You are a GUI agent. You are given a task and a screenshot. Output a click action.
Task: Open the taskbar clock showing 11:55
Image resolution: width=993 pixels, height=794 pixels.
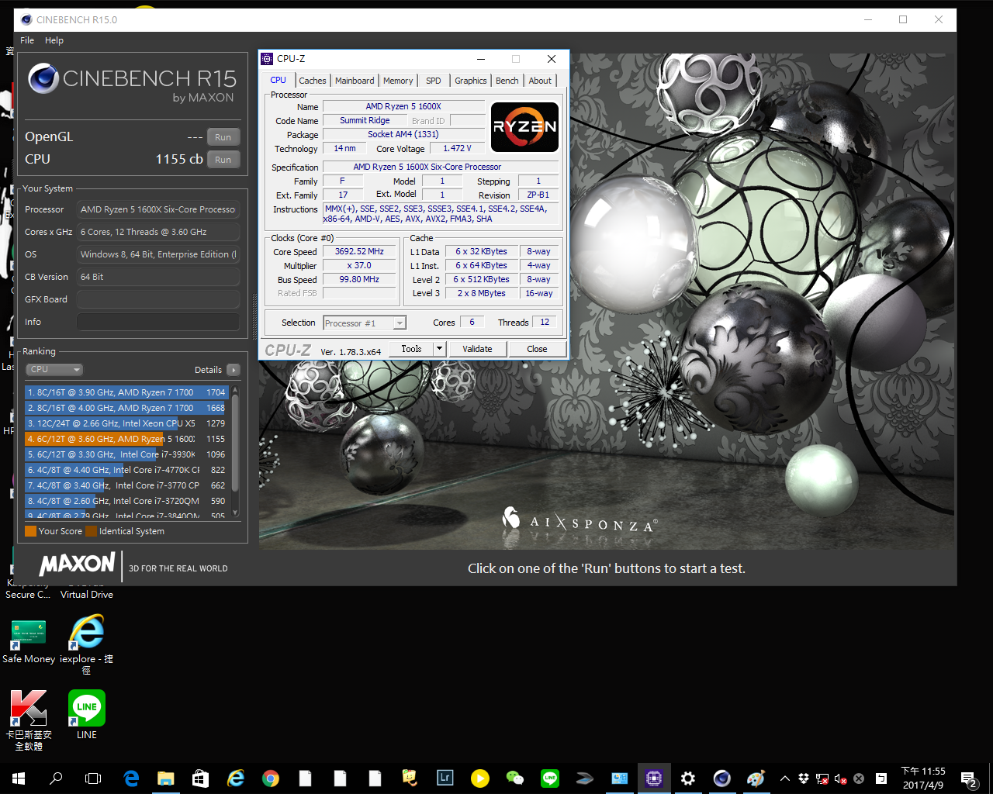click(923, 778)
